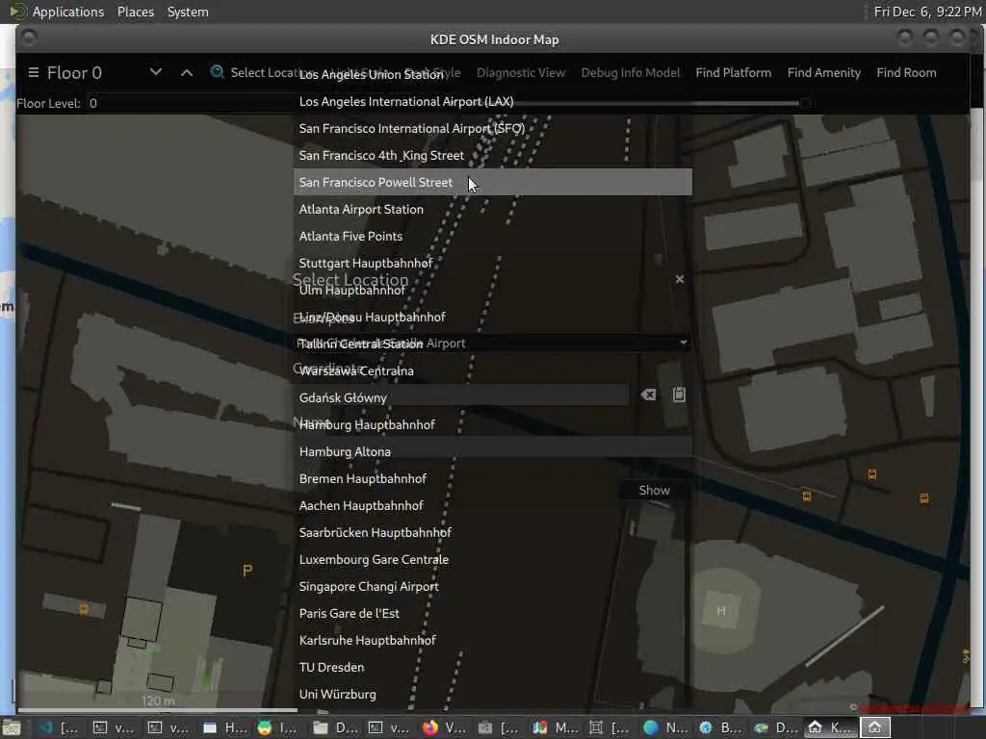Screen dimensions: 986x739
Task: Choose Los Angeles International Airport (LAX)
Action: [492, 101]
